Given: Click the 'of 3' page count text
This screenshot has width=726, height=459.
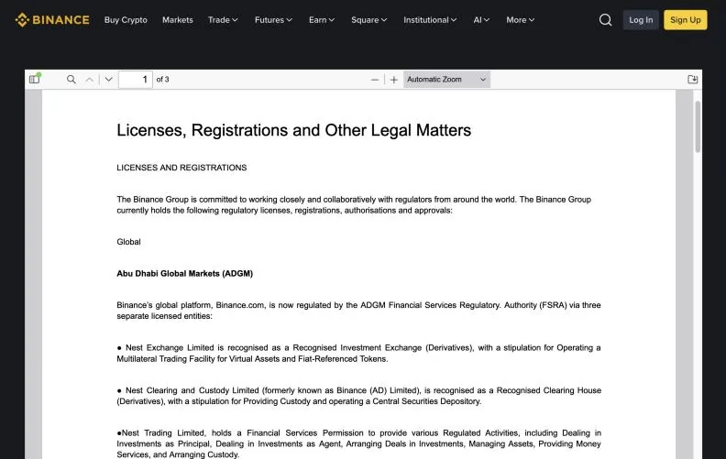Looking at the screenshot, I should pyautogui.click(x=162, y=80).
